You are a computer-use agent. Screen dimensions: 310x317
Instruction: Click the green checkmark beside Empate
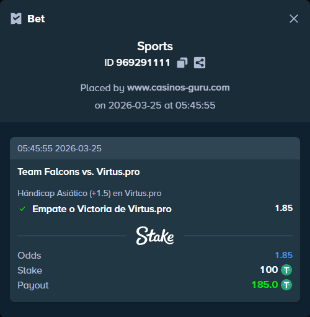pyautogui.click(x=22, y=209)
